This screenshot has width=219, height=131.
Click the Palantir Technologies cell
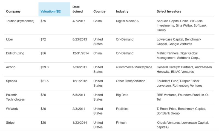(x=15, y=97)
